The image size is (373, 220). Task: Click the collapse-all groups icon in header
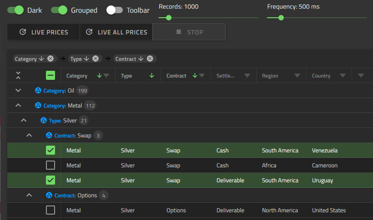18,76
